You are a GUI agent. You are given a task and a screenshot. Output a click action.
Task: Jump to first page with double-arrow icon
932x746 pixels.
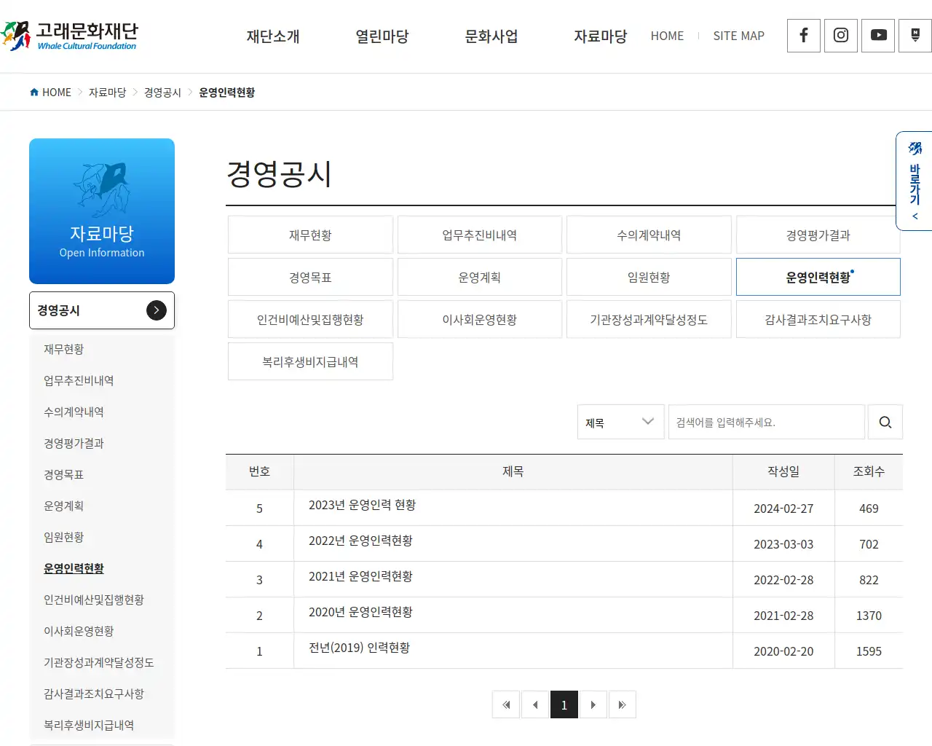pos(506,704)
